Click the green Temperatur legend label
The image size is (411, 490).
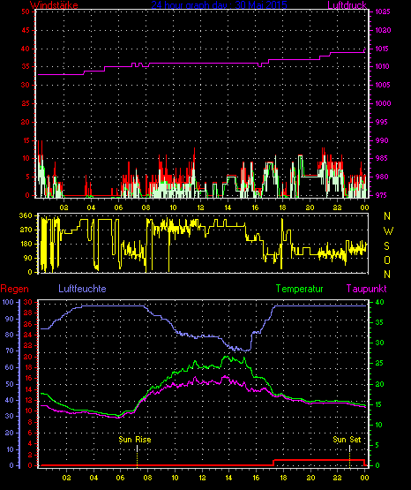(x=300, y=289)
